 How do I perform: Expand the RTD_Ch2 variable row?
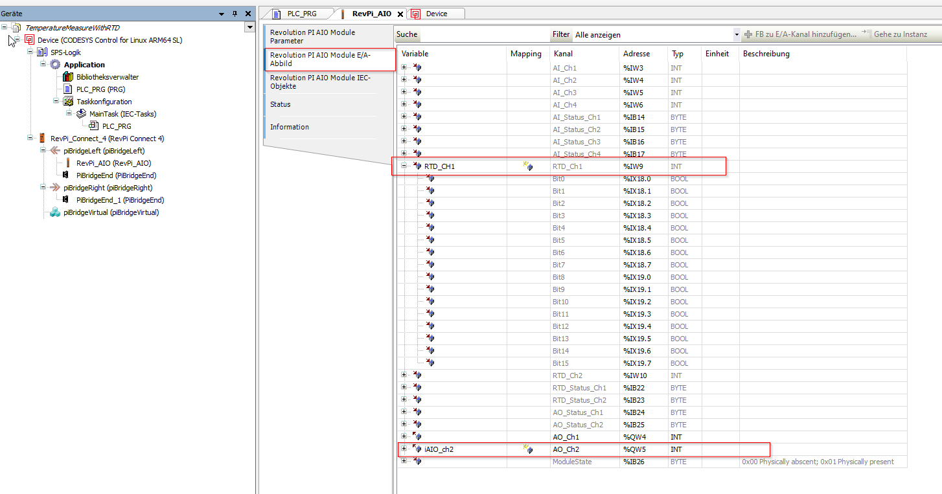coord(404,376)
